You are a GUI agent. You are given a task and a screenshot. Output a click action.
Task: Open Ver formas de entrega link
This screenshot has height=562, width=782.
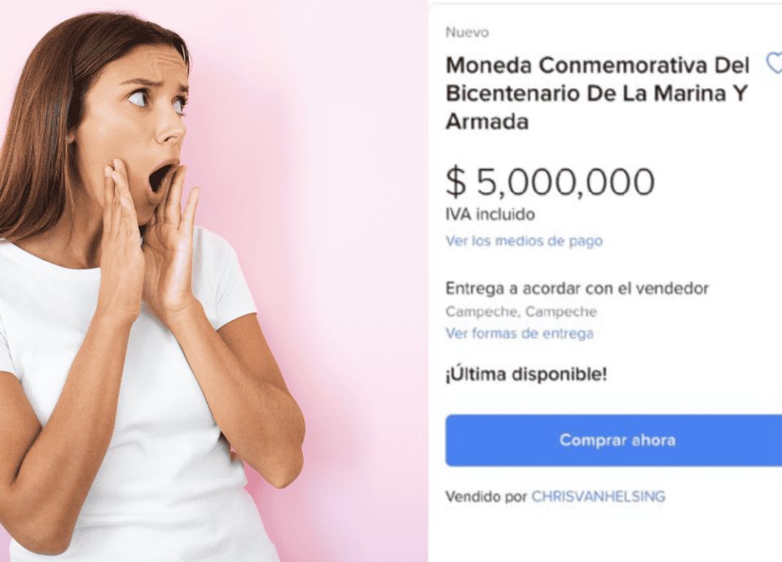pyautogui.click(x=519, y=333)
